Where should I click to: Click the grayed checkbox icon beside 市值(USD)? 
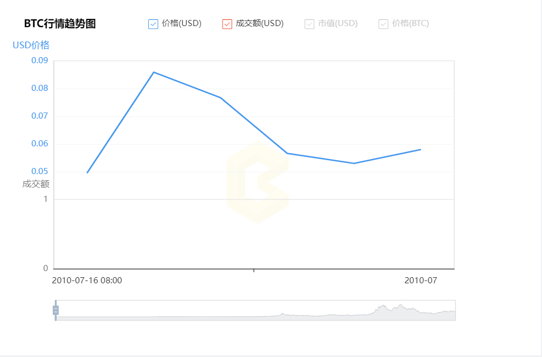pos(309,23)
